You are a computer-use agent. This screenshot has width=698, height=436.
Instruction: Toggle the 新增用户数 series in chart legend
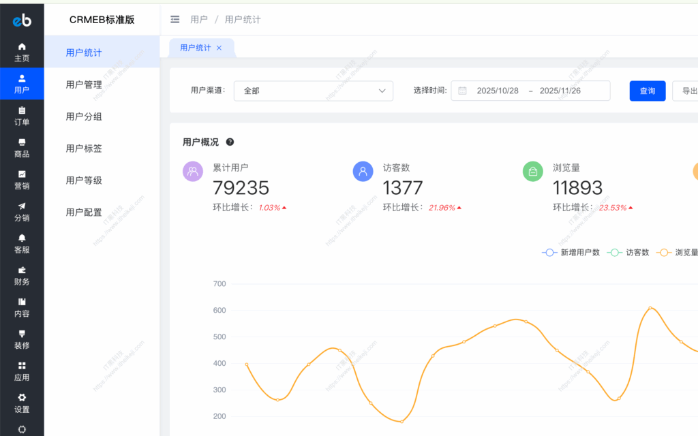point(571,252)
